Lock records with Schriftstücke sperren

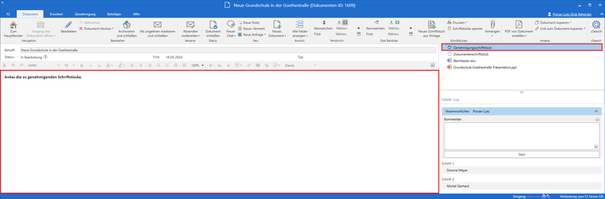pos(465,29)
